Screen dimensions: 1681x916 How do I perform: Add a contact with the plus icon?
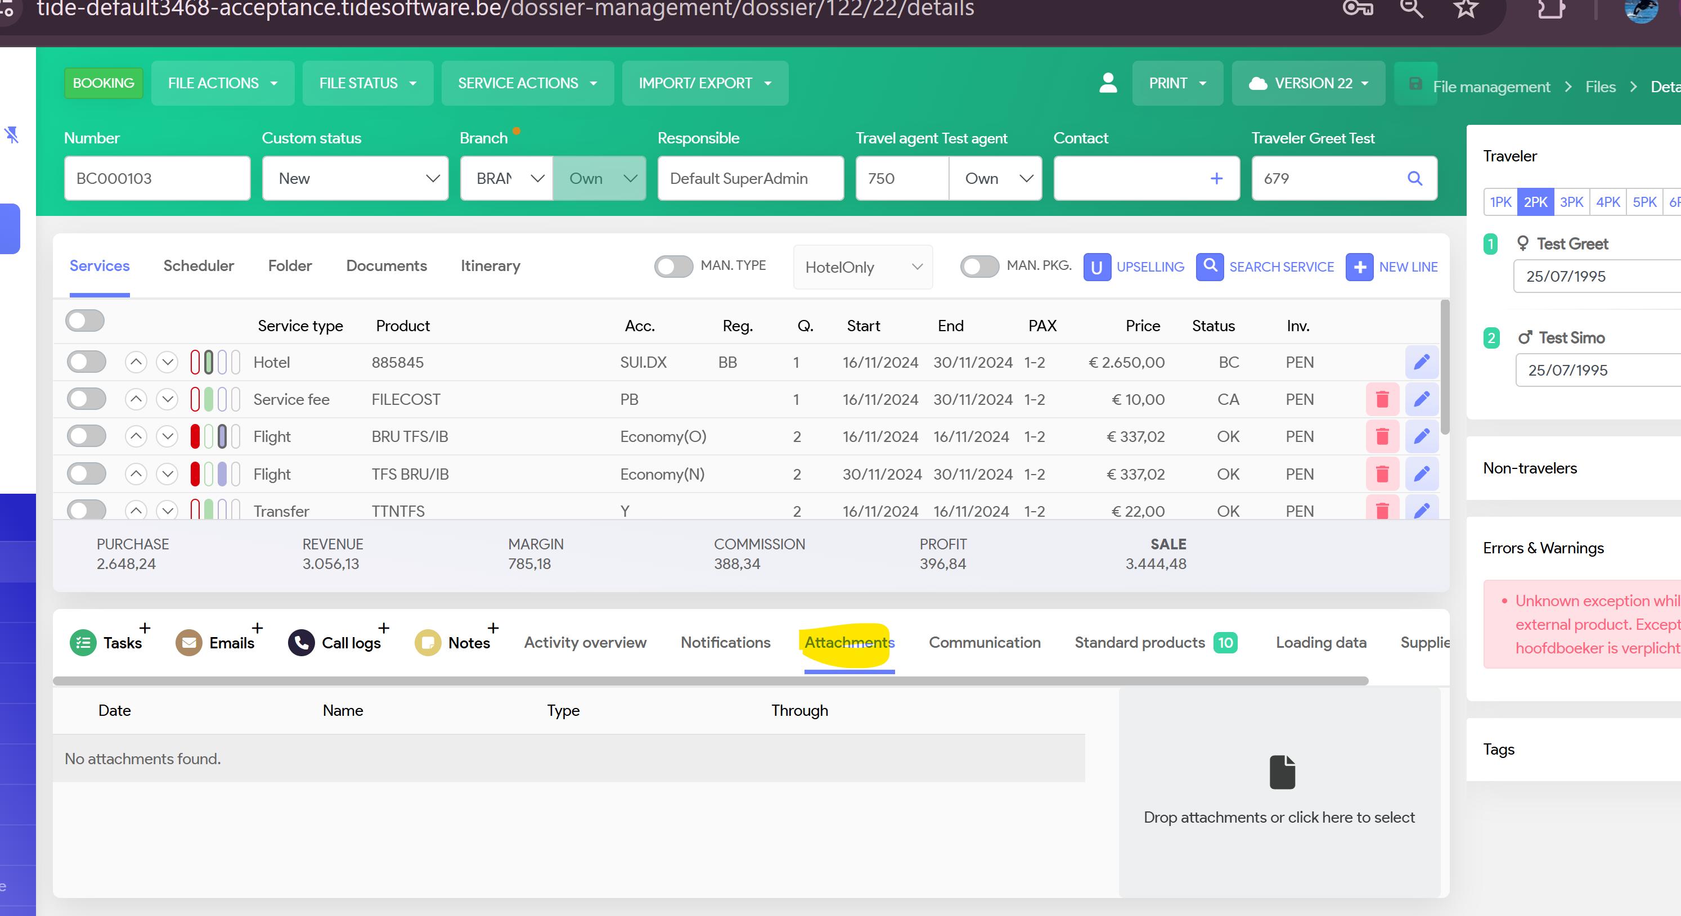(x=1216, y=178)
